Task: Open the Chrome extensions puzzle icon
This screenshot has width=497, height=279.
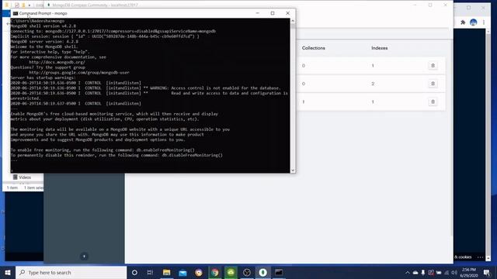Action: [463, 22]
